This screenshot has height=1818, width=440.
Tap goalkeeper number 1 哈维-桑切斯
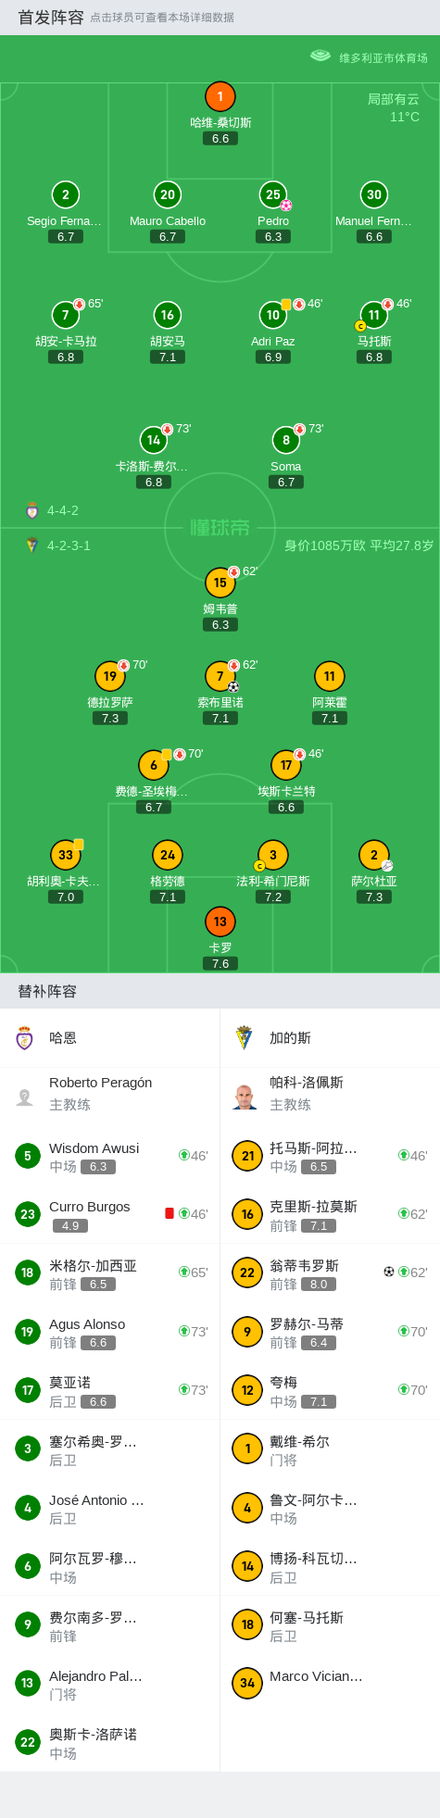click(220, 96)
